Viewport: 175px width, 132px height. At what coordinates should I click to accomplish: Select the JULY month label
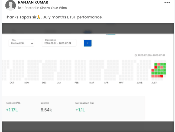[x=154, y=83]
